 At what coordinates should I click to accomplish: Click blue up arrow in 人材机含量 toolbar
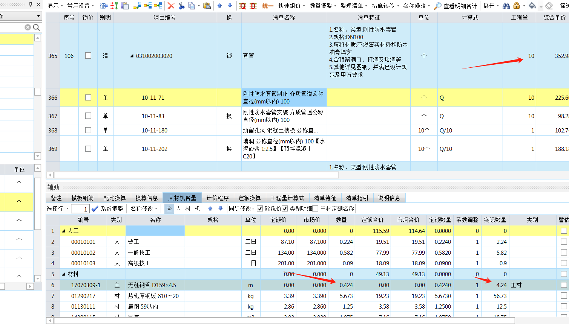(210, 208)
